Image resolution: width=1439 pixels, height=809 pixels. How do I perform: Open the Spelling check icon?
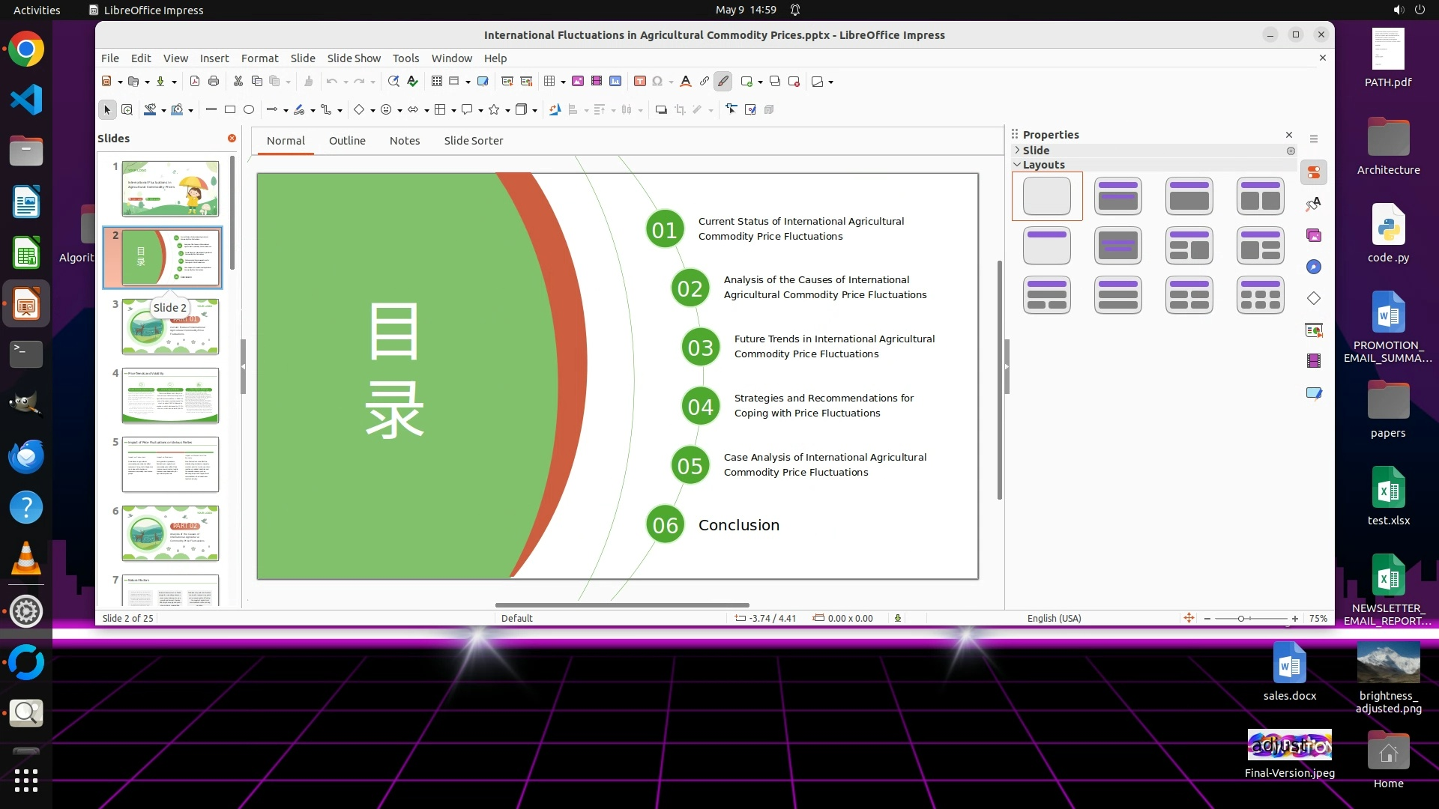[412, 82]
